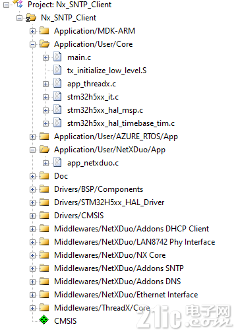Expand the Middlewares/NetXDuo/Addons SNTP group
238x333 pixels.
coord(32,268)
